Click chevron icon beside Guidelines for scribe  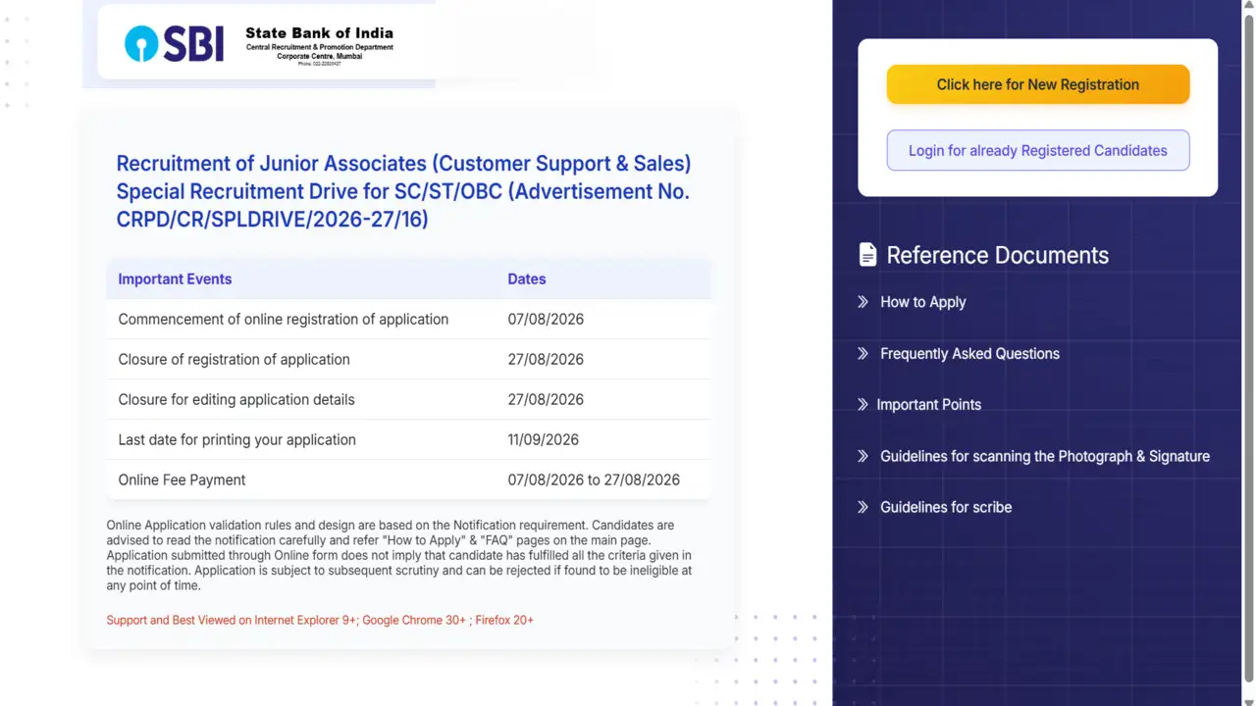tap(863, 507)
